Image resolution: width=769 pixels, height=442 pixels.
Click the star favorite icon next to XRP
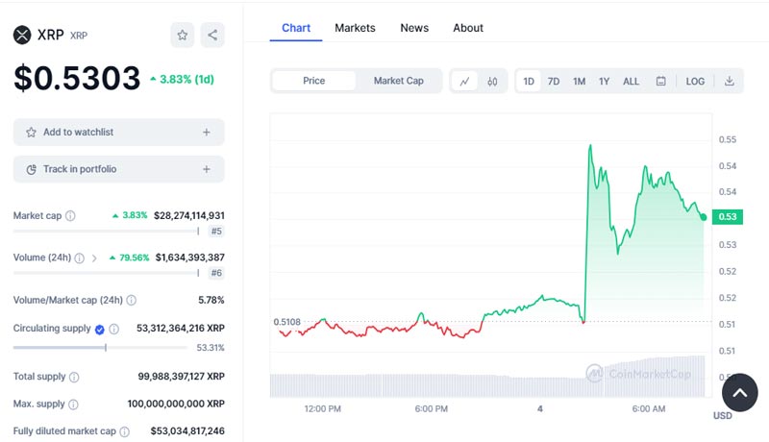183,35
